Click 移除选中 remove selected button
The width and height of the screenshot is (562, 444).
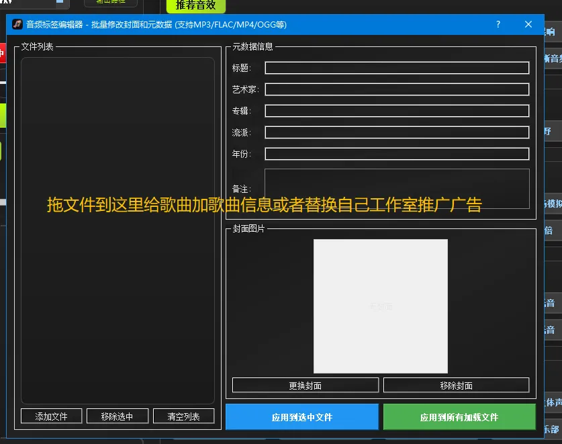118,416
